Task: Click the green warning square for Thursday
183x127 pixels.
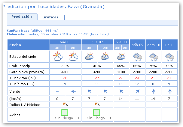Action: 97,113
